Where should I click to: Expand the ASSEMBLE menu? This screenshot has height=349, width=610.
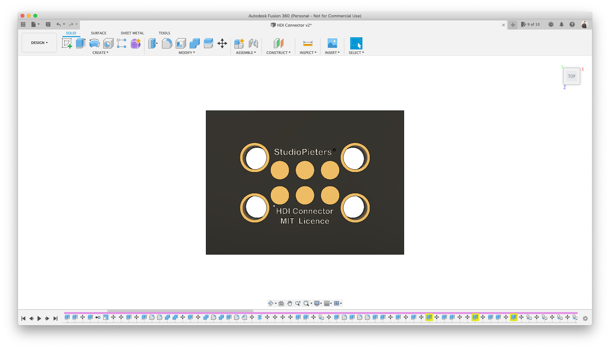pyautogui.click(x=246, y=53)
